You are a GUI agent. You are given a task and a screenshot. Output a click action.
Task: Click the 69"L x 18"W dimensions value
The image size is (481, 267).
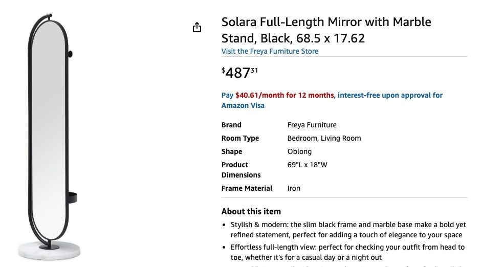coord(307,165)
